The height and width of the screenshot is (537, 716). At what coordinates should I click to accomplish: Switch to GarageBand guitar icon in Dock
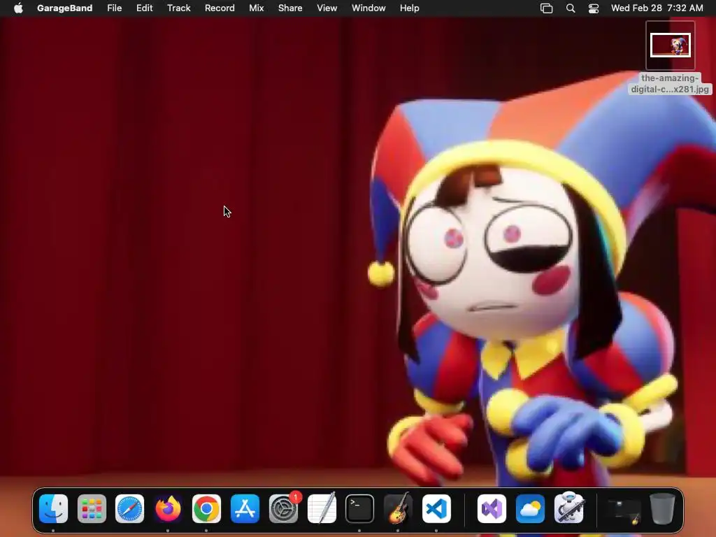point(398,509)
